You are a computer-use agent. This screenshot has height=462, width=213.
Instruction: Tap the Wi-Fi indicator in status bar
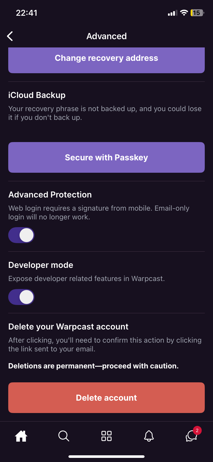[x=184, y=13]
